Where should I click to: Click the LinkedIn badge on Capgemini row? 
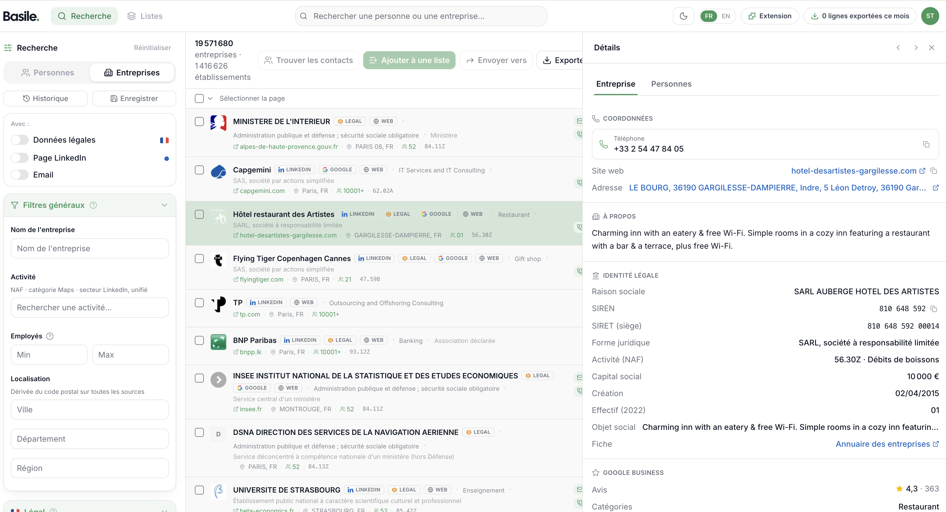(x=295, y=170)
